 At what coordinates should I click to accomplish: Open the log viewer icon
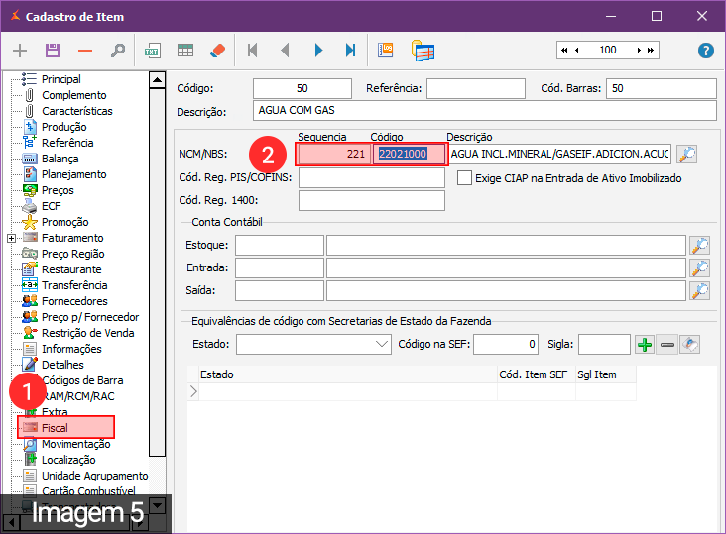385,50
